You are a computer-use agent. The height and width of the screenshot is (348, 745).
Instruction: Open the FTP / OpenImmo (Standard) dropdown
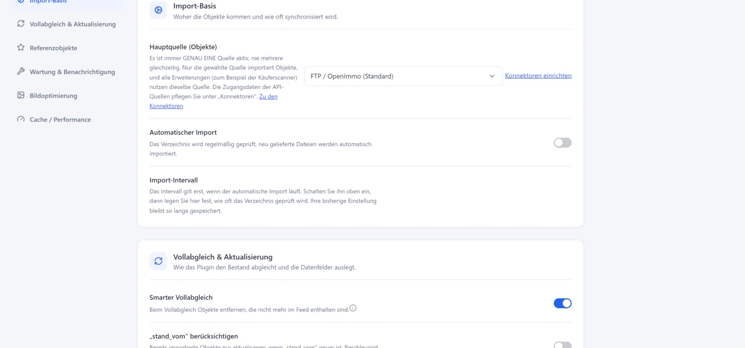tap(403, 76)
